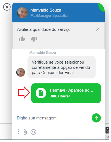111x142 pixels.
Task: Click the thumbs down rating icon
Action: click(x=34, y=39)
